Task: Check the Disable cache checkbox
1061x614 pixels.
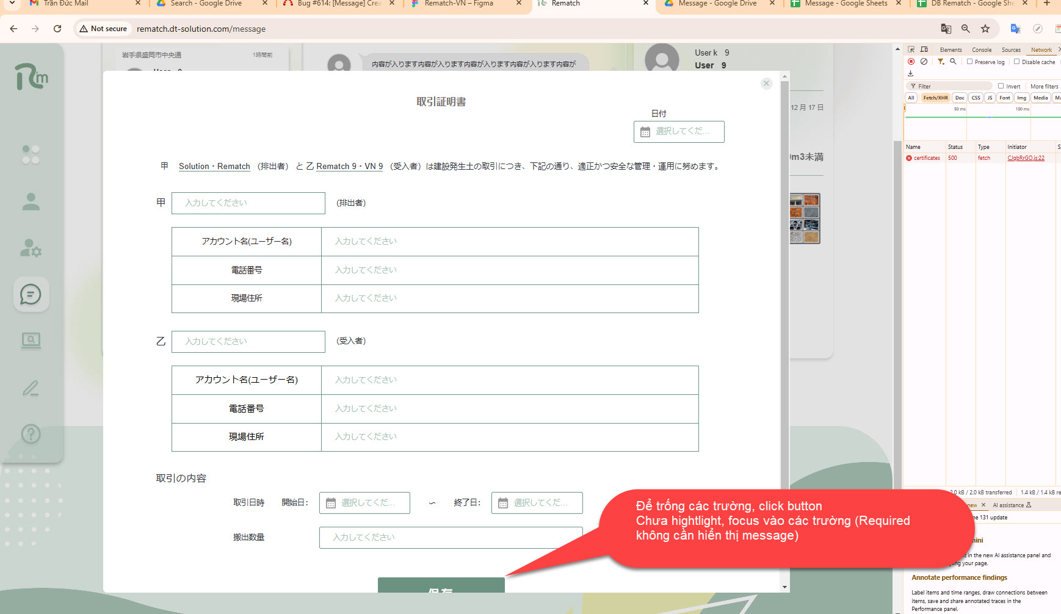Action: click(1016, 62)
